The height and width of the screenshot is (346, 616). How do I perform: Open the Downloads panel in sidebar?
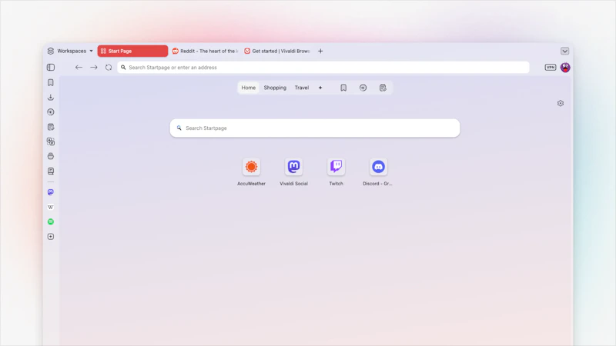51,98
